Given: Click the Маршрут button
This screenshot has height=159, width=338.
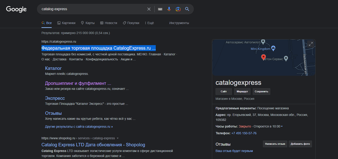Looking at the screenshot, I should (242, 91).
